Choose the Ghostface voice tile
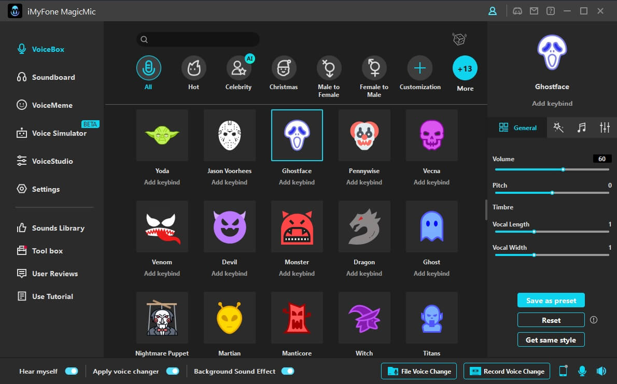 pos(297,135)
